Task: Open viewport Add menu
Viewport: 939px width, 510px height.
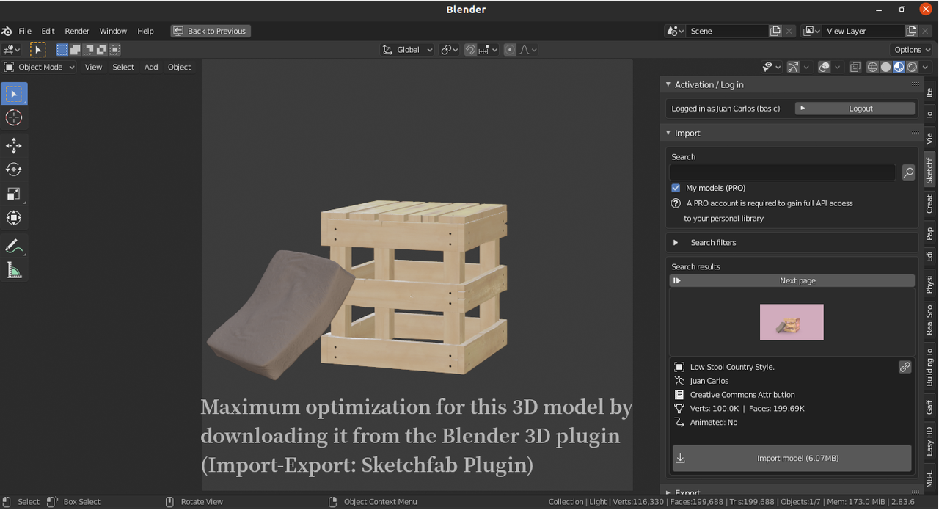Action: tap(151, 67)
